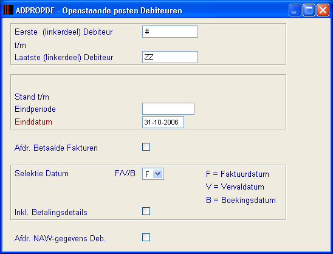The height and width of the screenshot is (254, 333).
Task: Check the Afdr. NAW-gegevens Deb. box
Action: point(146,238)
